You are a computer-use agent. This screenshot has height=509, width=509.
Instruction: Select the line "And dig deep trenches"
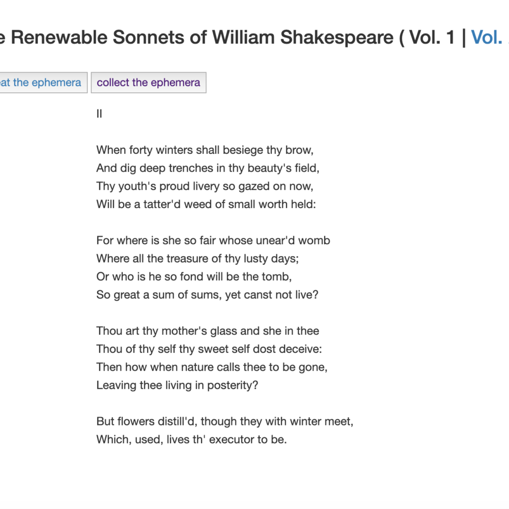click(x=208, y=168)
